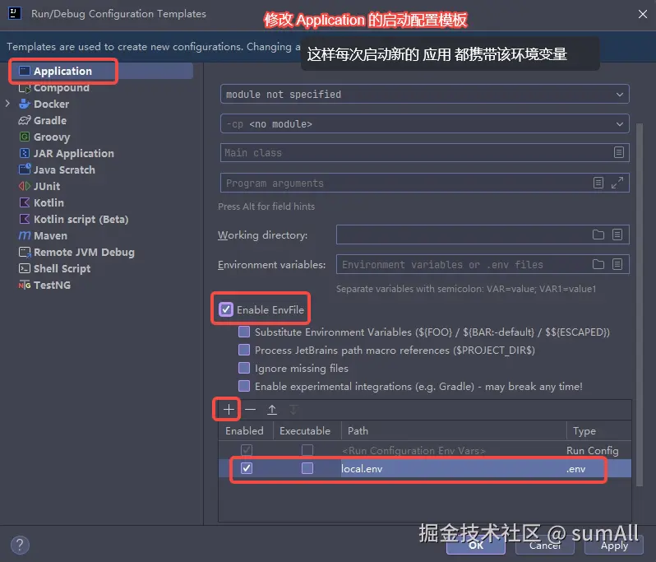Click the Groovy template icon
The height and width of the screenshot is (562, 656).
tap(25, 137)
